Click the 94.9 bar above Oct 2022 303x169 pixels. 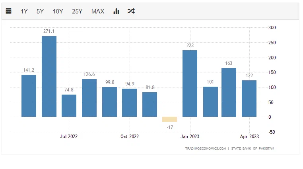coord(130,103)
